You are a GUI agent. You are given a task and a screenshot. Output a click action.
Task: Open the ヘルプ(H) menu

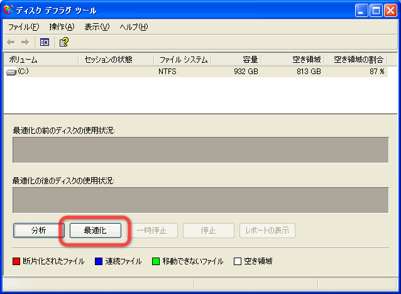pyautogui.click(x=134, y=27)
